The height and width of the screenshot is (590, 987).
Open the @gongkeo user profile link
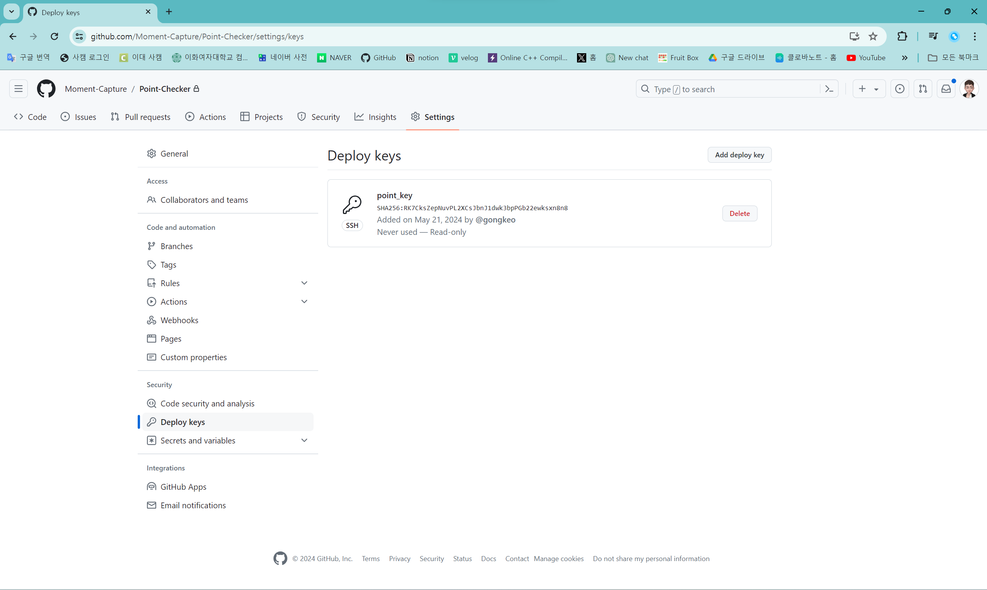495,220
